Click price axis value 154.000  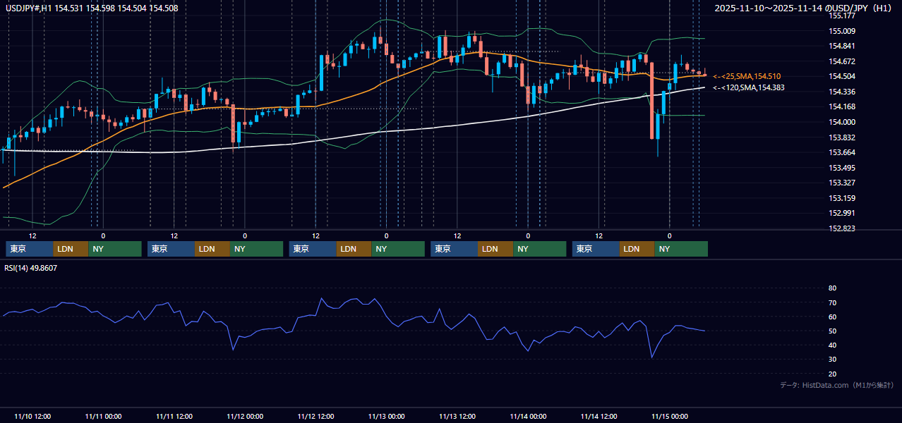[841, 122]
